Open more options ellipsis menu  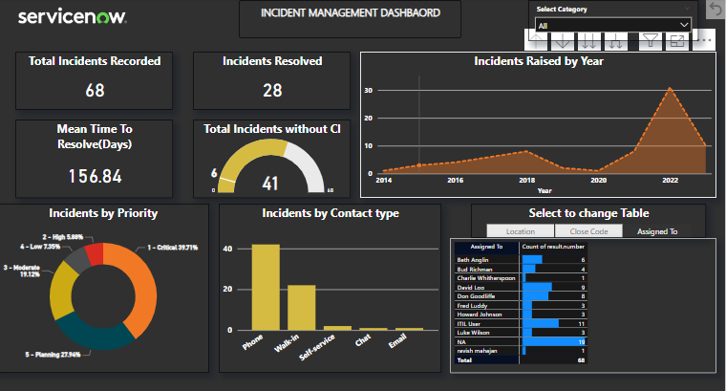[706, 40]
